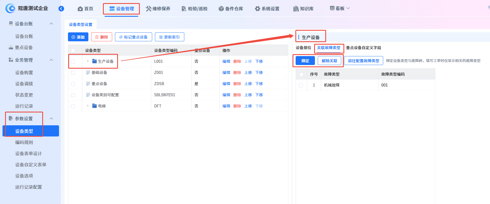
Task: Open the 状态变更 menu item
Action: pyautogui.click(x=24, y=95)
